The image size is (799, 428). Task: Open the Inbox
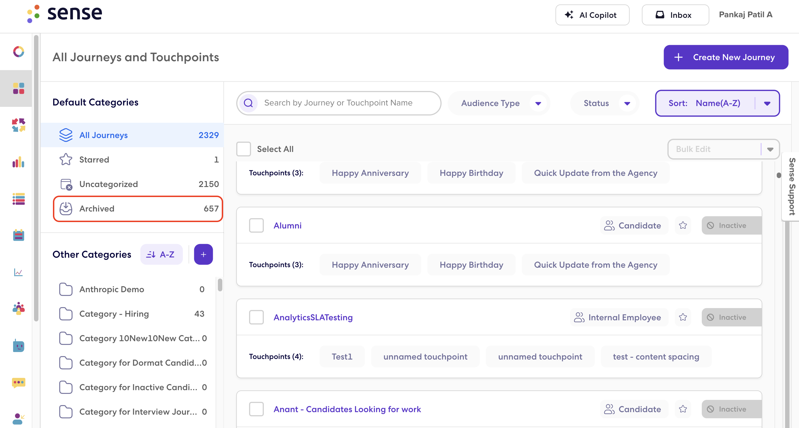pos(675,15)
